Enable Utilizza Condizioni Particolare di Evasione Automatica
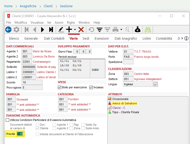 [x=7, y=120]
